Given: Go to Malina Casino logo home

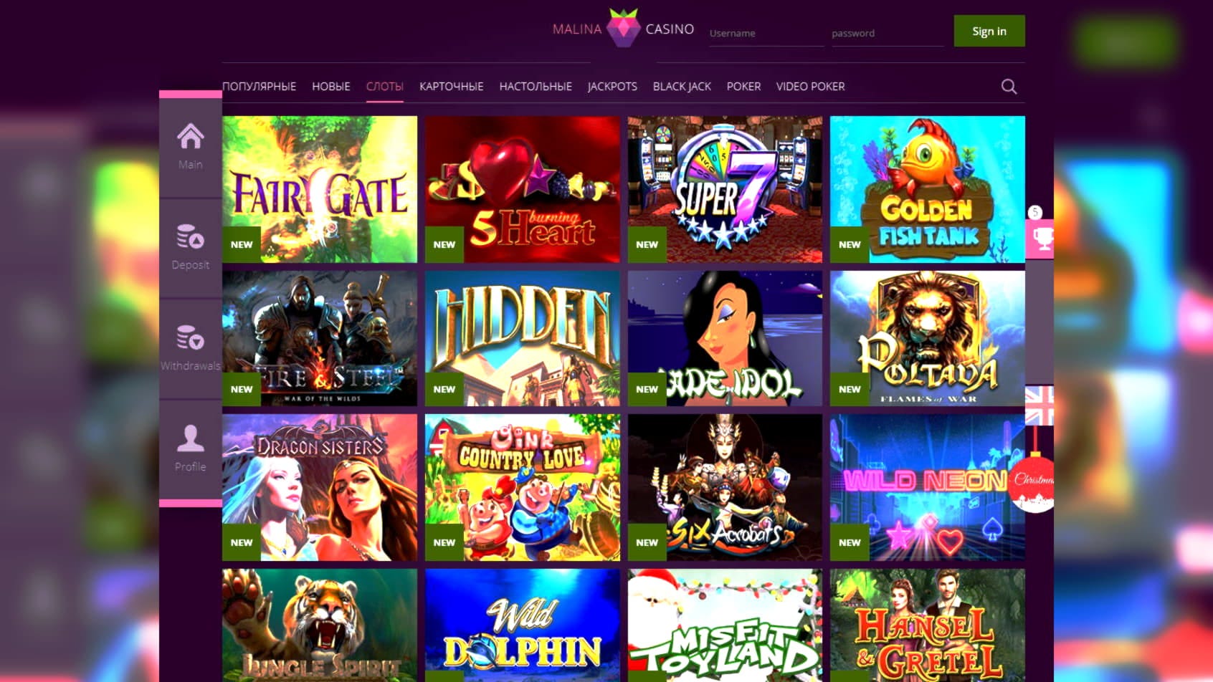Looking at the screenshot, I should coord(623,29).
